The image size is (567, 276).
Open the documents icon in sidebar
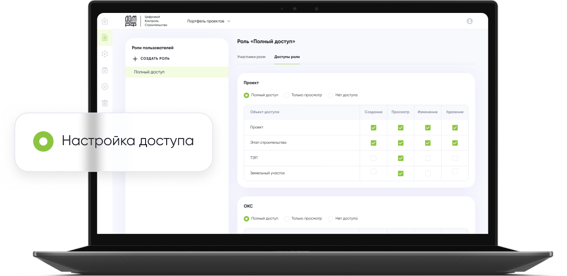105,37
